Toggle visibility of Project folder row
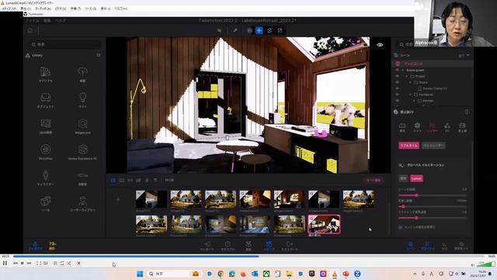 pyautogui.click(x=397, y=76)
